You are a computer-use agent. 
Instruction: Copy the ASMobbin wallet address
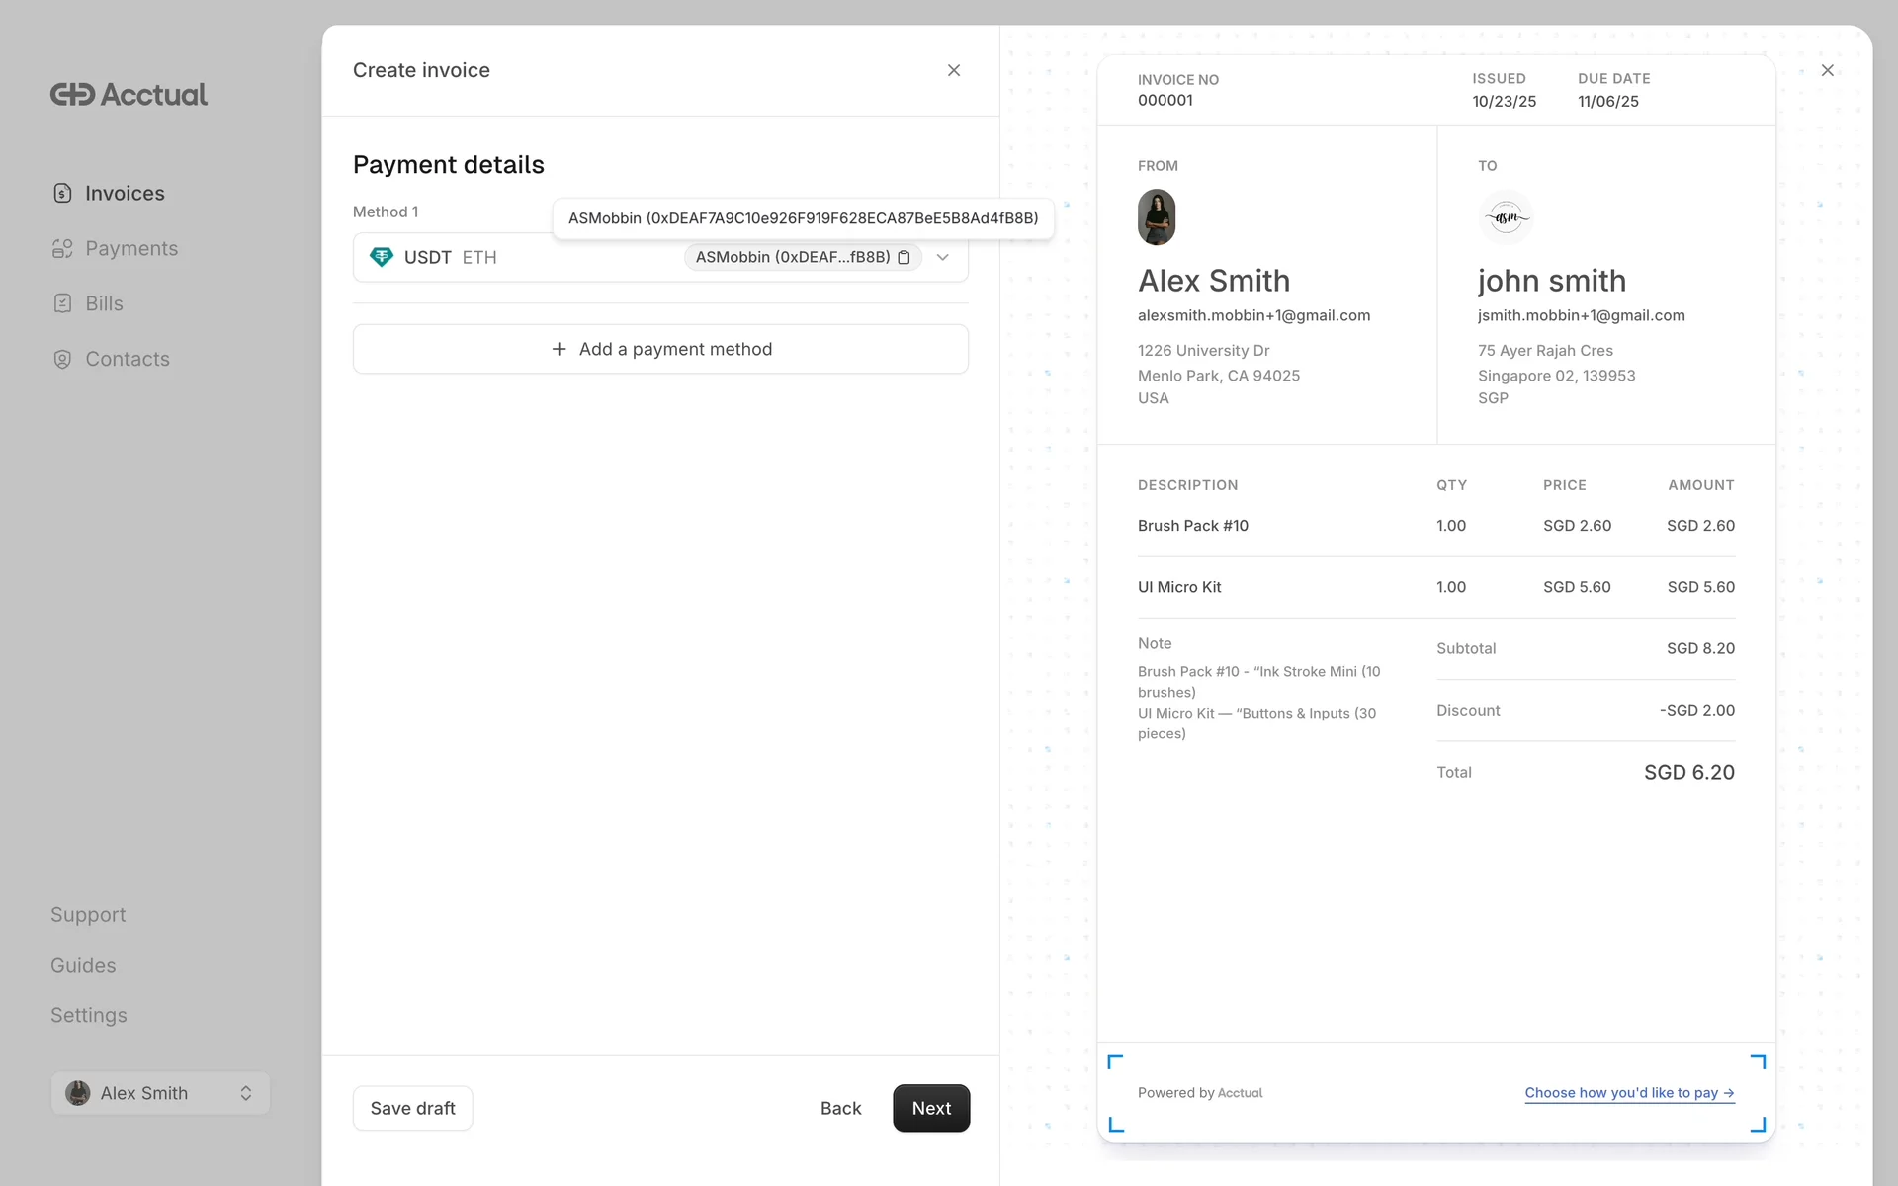point(904,258)
